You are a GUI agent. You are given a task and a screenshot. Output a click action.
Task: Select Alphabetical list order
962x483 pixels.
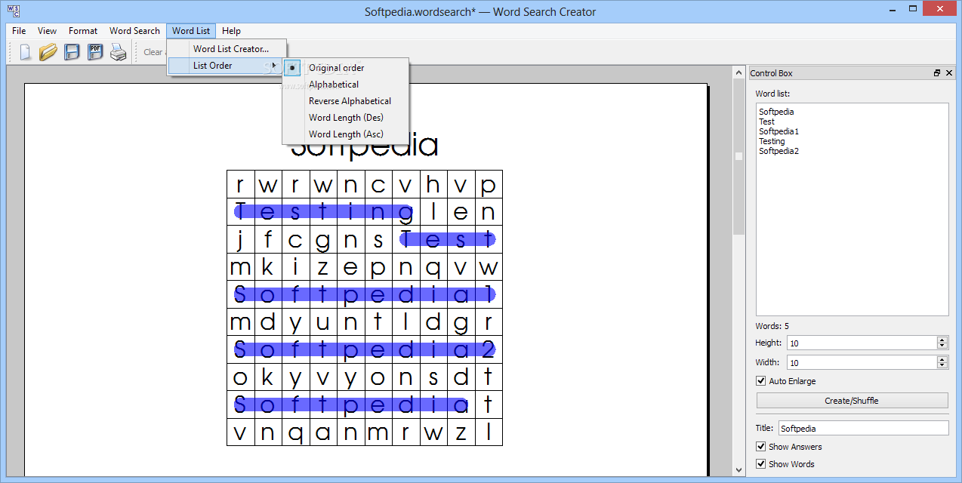click(x=346, y=85)
